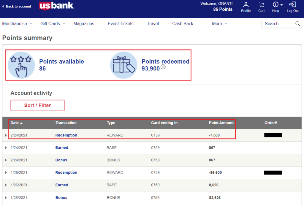Open the 2/24/2021 Redemption transaction link

click(66, 135)
